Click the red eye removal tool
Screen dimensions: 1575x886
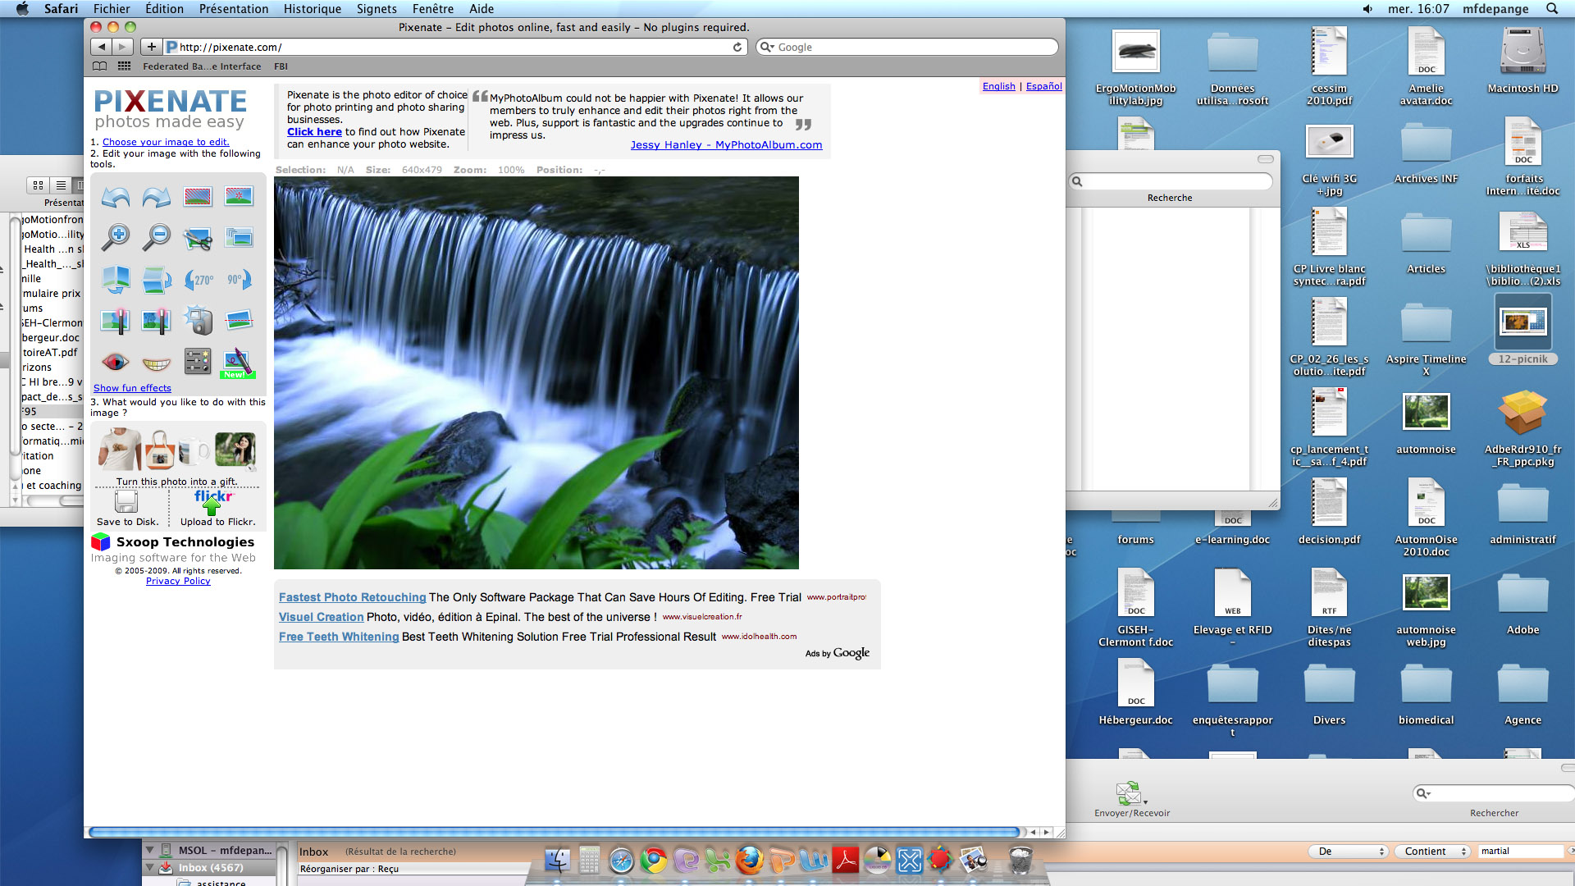click(x=116, y=362)
